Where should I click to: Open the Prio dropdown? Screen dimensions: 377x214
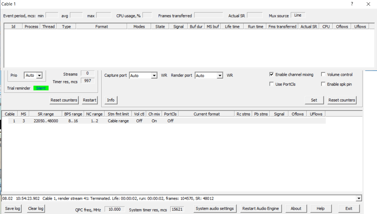tap(39, 75)
